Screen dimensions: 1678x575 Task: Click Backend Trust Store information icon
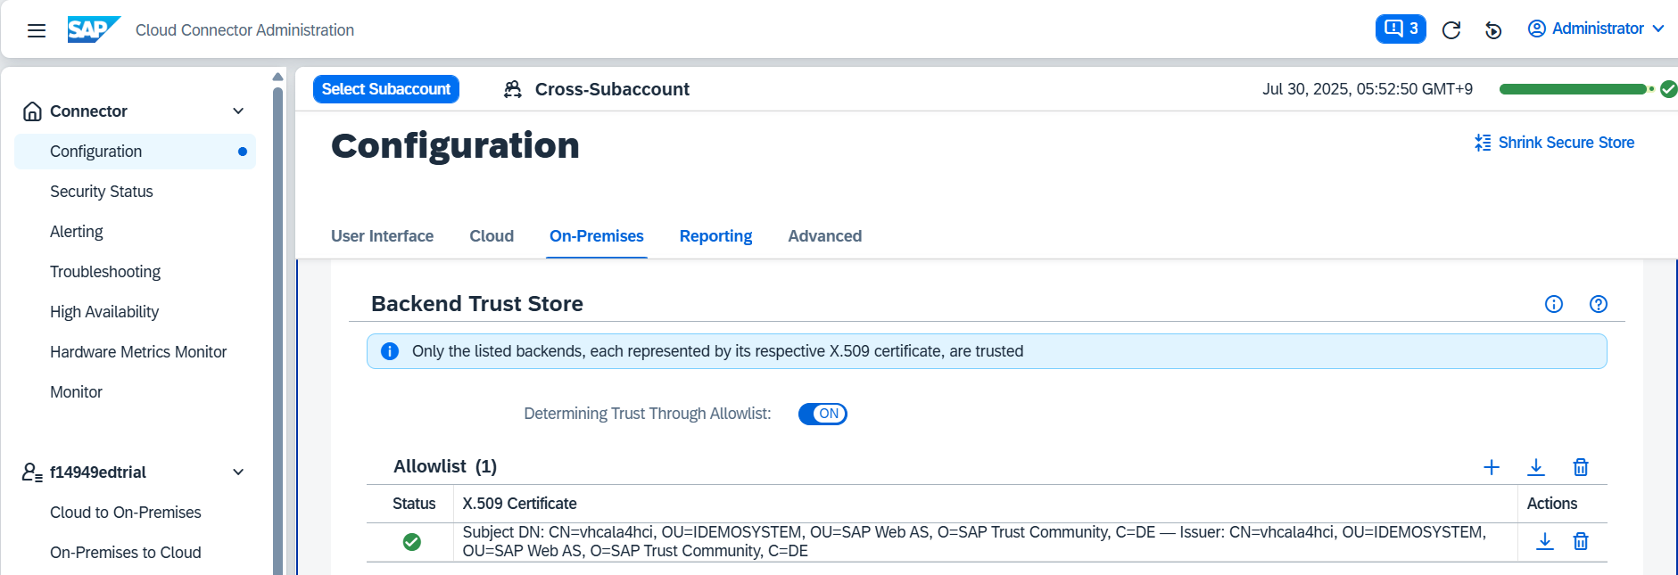pos(1554,304)
